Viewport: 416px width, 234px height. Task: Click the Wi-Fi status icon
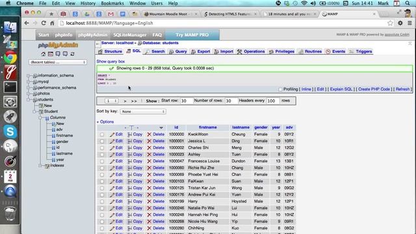click(x=304, y=3)
